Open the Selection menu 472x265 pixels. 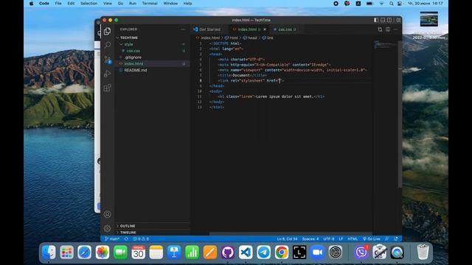tap(88, 3)
